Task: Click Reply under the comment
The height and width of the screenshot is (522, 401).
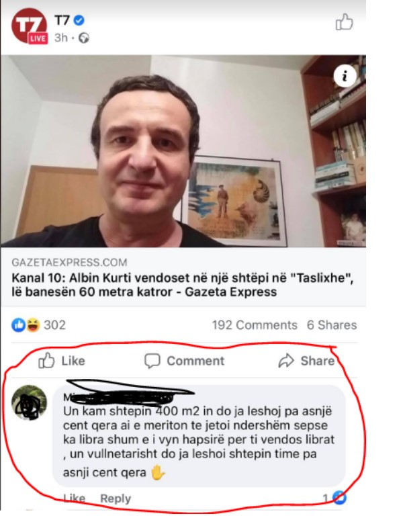Action: (116, 498)
